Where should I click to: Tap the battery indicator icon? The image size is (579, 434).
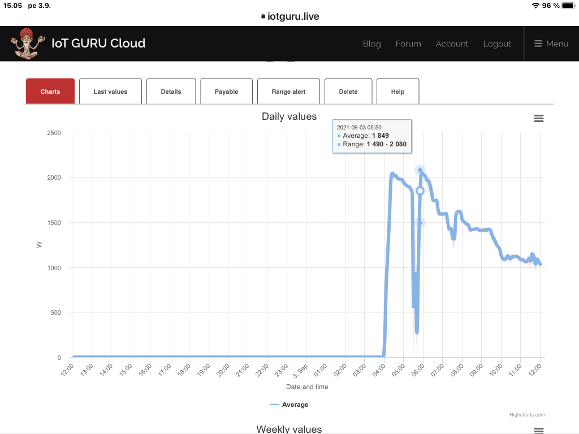pos(568,6)
